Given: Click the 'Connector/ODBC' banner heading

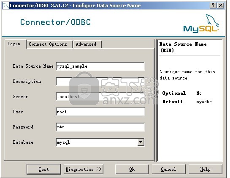Looking at the screenshot, I should click(55, 22).
